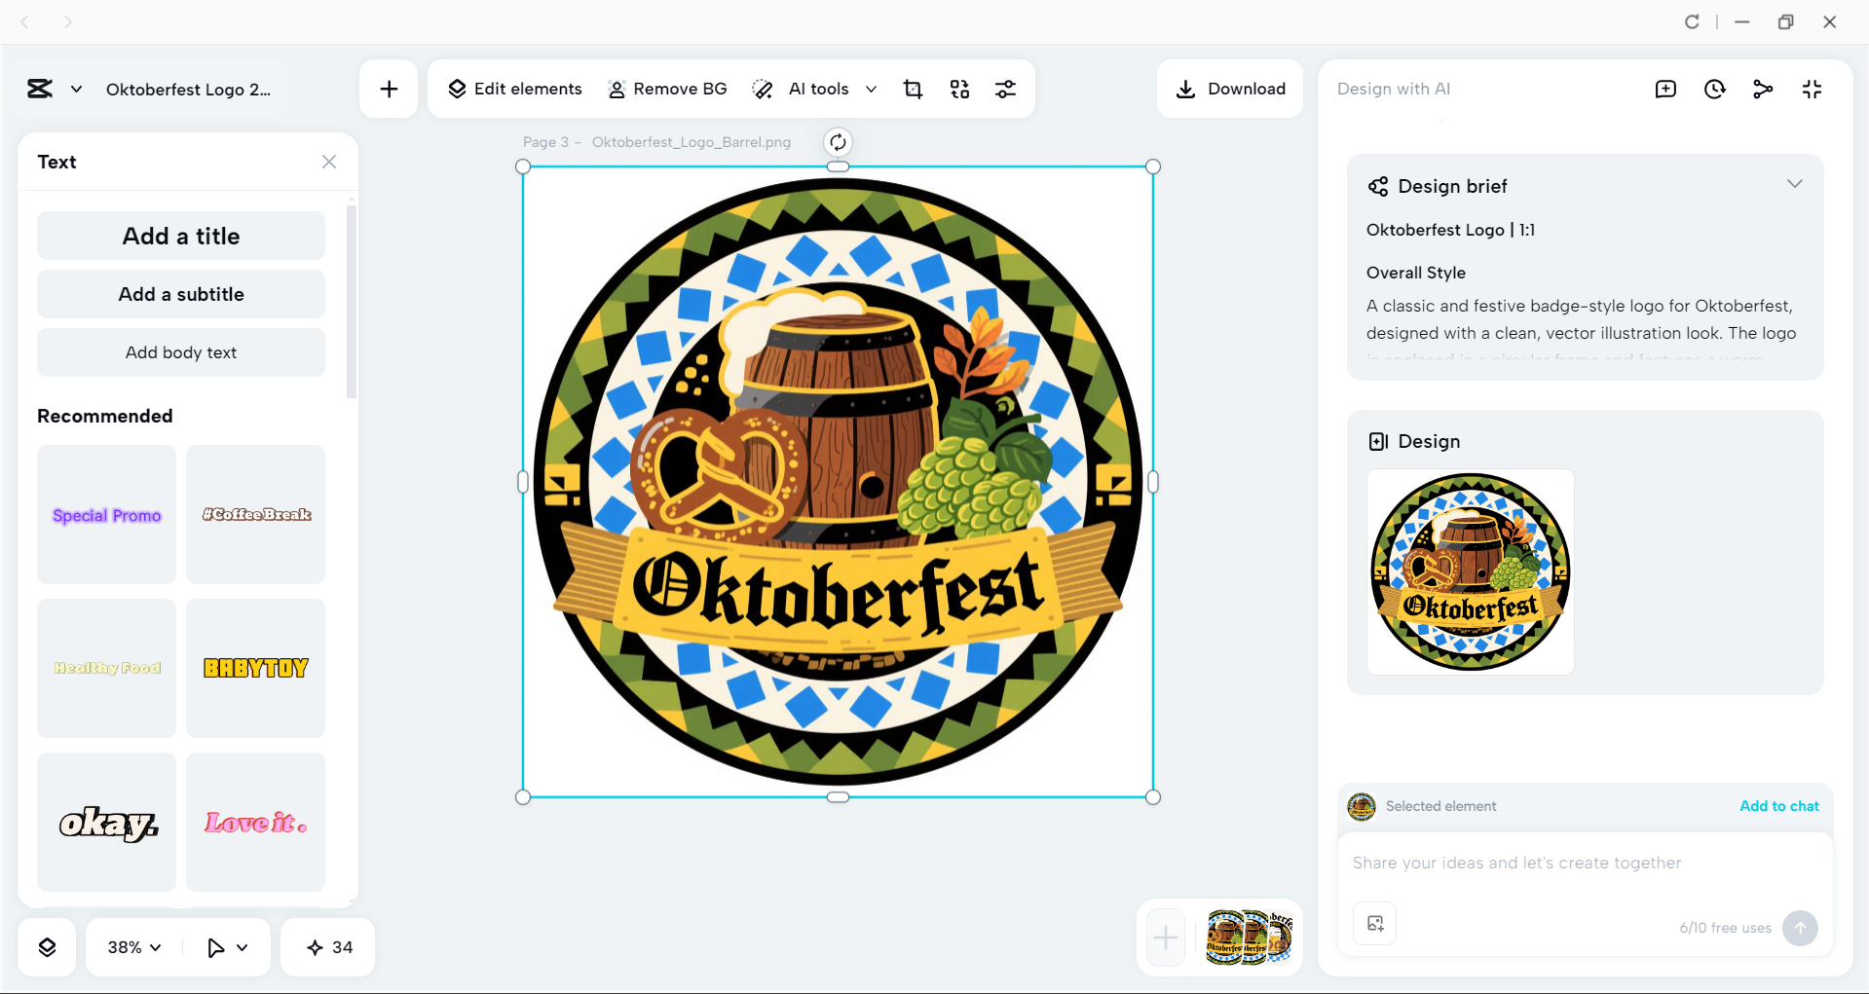Click the version history clock icon

1715,89
